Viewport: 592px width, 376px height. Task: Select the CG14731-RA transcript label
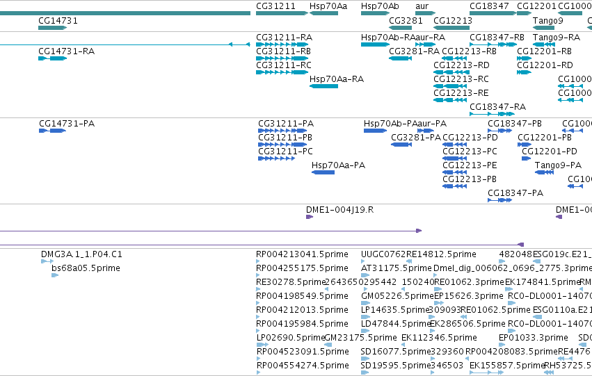click(67, 51)
